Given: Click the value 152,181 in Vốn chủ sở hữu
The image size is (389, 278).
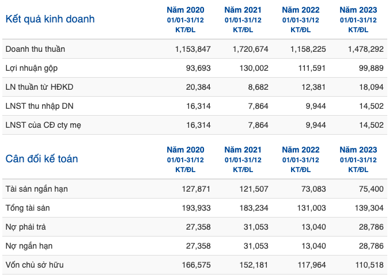Looking at the screenshot, I should click(x=254, y=265).
